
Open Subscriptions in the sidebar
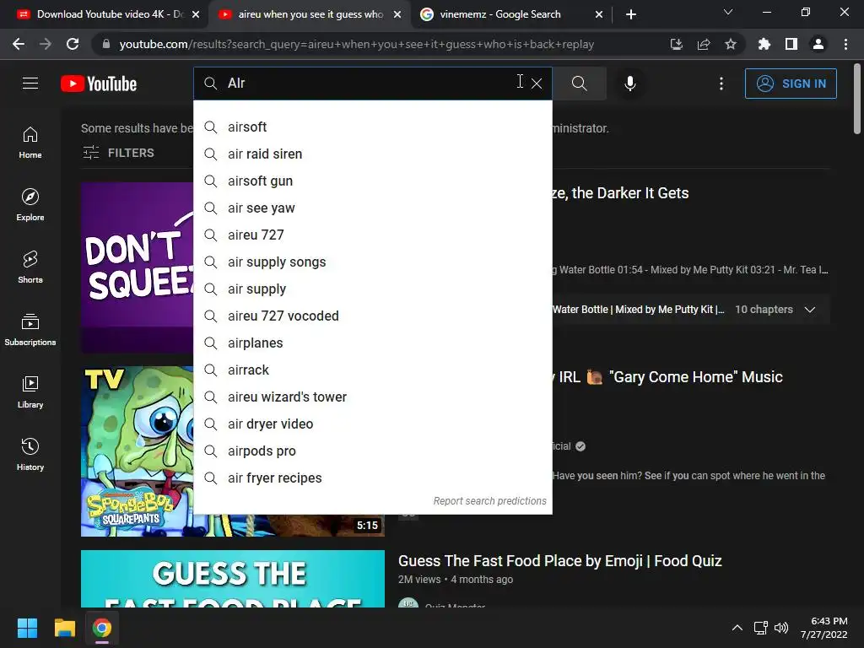point(30,330)
